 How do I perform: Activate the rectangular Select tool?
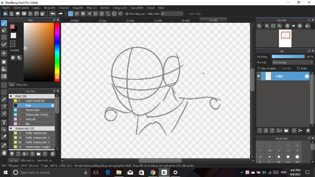[4, 85]
